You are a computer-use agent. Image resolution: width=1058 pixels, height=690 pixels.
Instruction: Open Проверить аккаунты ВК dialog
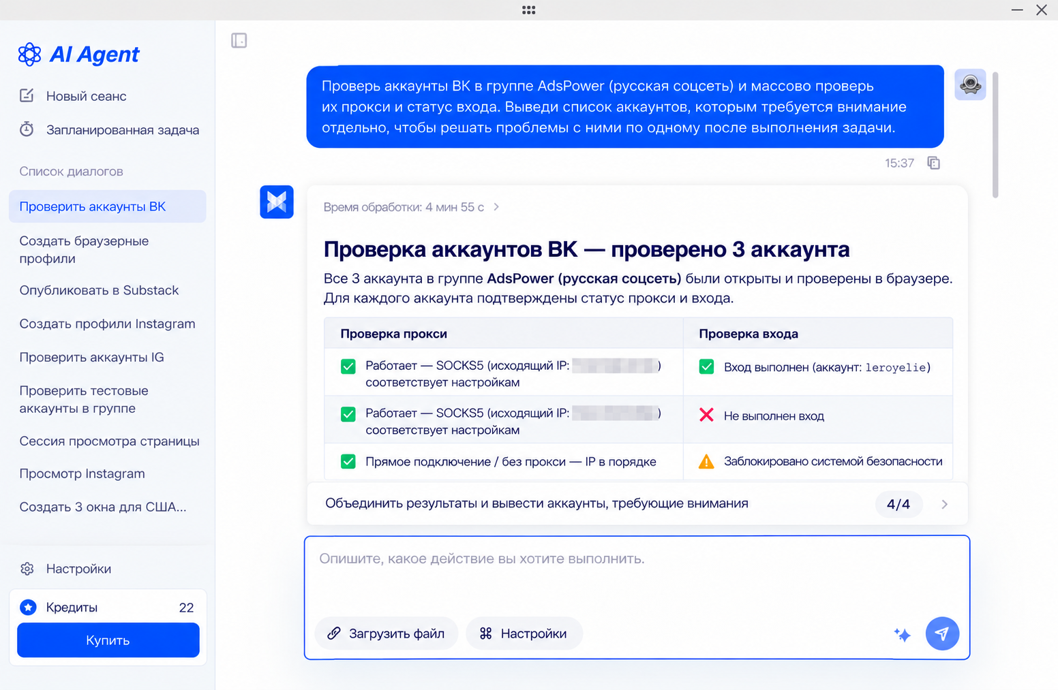click(108, 206)
